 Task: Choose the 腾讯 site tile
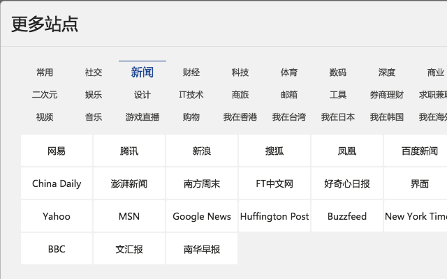click(129, 151)
